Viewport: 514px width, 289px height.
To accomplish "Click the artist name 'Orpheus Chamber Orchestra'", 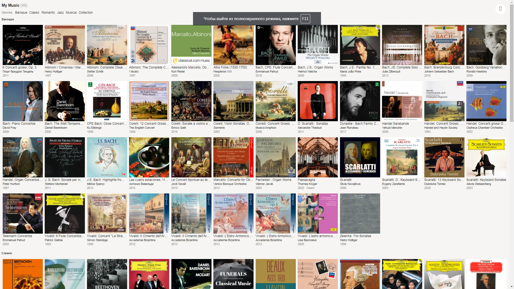I will pos(484,128).
